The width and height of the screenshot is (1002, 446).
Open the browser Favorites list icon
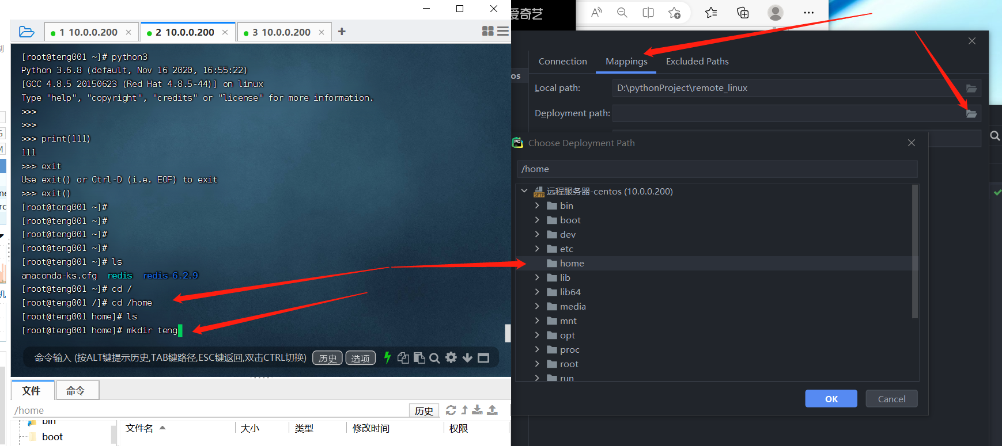(x=711, y=12)
